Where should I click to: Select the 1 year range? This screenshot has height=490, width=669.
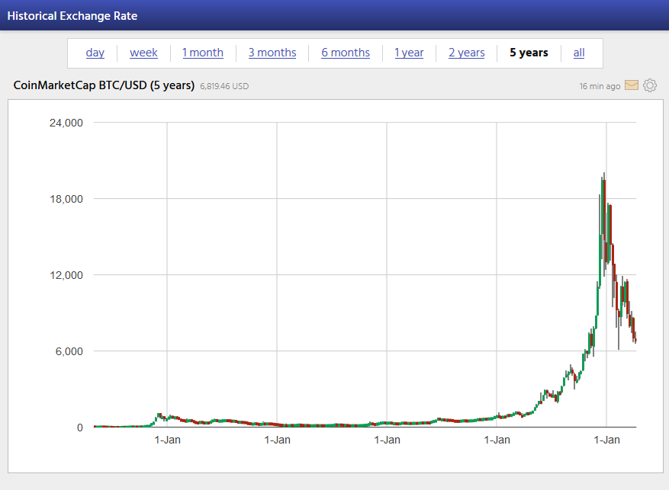coord(409,53)
